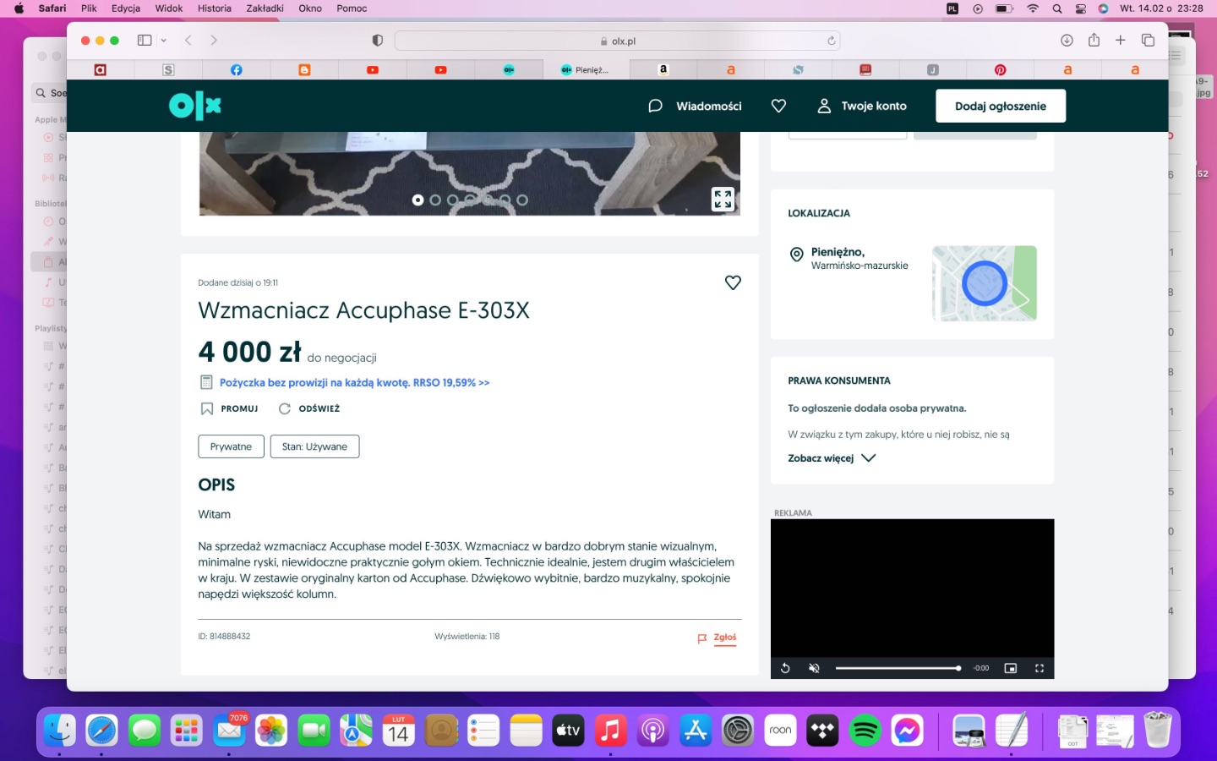Screen dimensions: 1217x761
Task: Reload the olx.pl page
Action: pyautogui.click(x=832, y=41)
